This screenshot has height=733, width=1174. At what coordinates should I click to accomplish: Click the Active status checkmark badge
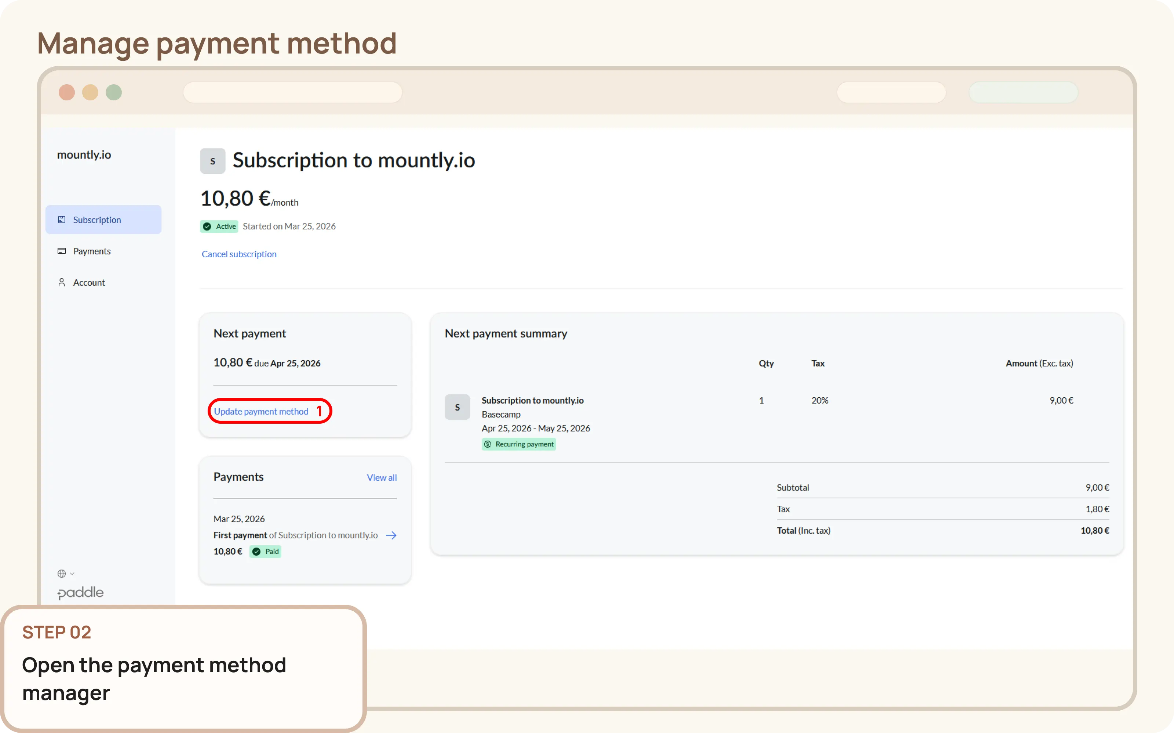(207, 226)
